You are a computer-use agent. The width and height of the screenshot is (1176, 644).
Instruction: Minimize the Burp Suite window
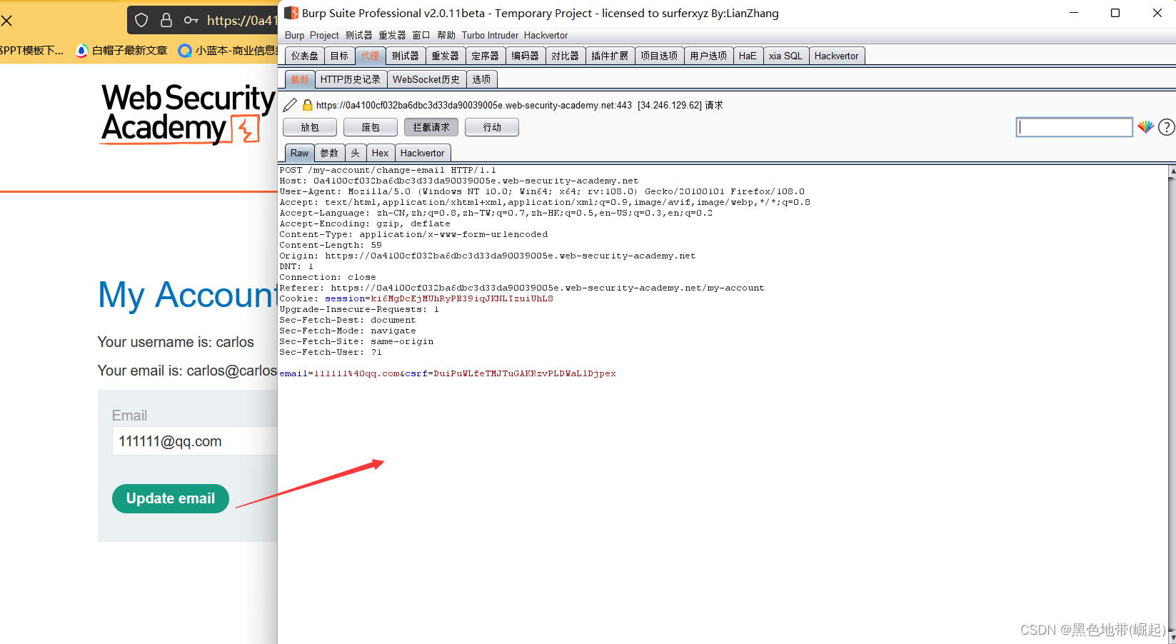(1074, 13)
